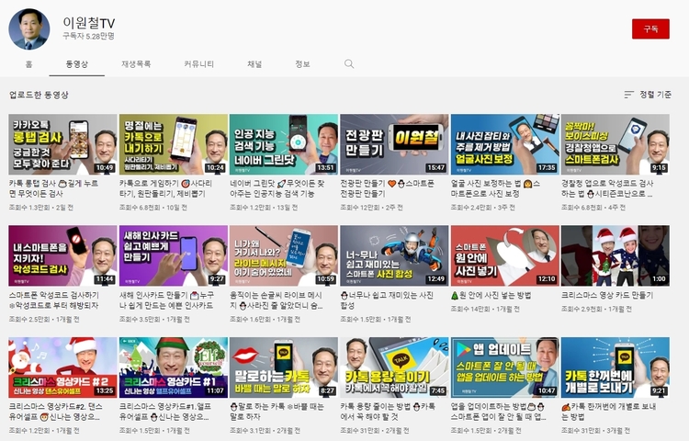Click title 경찰청 앱으로 악성코드 검사

pyautogui.click(x=607, y=188)
